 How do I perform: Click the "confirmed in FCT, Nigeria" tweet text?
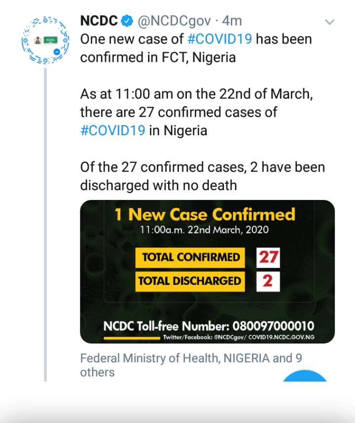tap(158, 57)
